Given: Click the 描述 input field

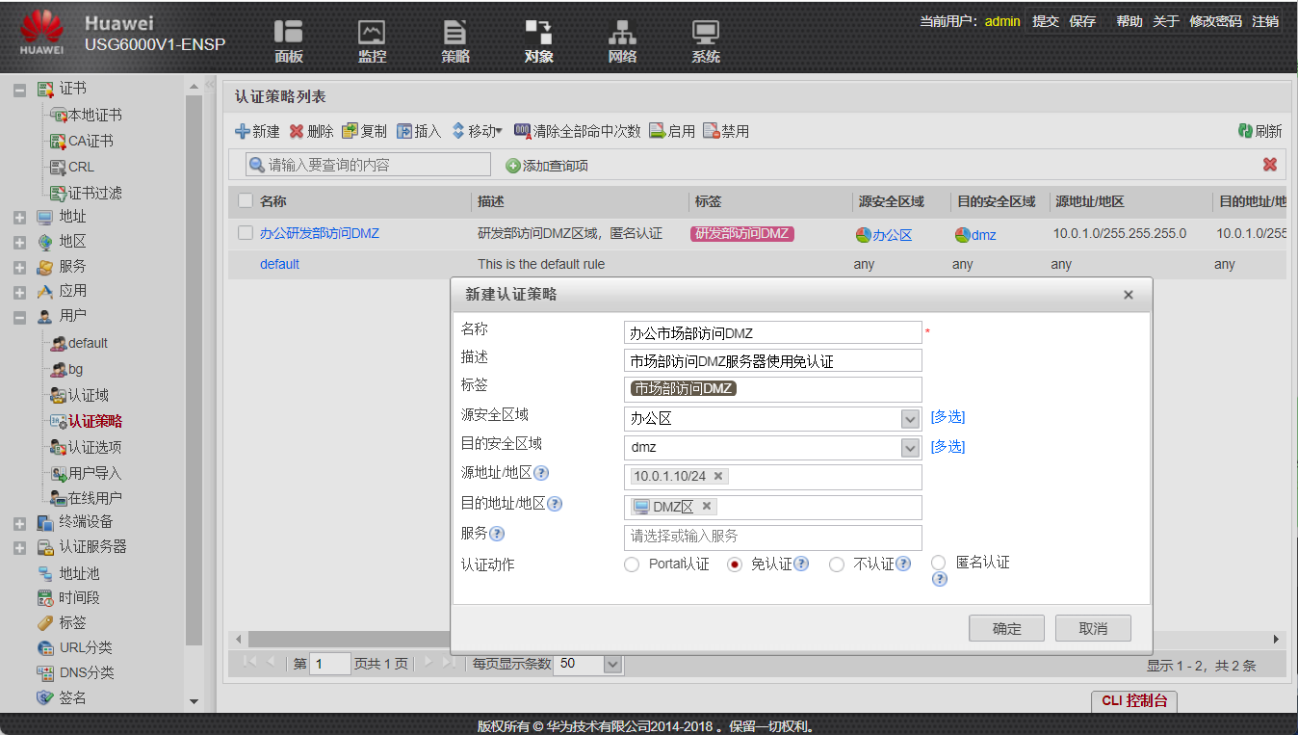Looking at the screenshot, I should [772, 361].
